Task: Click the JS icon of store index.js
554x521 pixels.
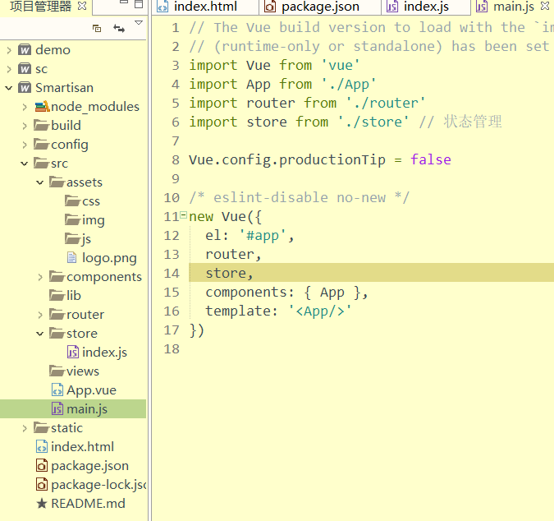Action: [73, 353]
